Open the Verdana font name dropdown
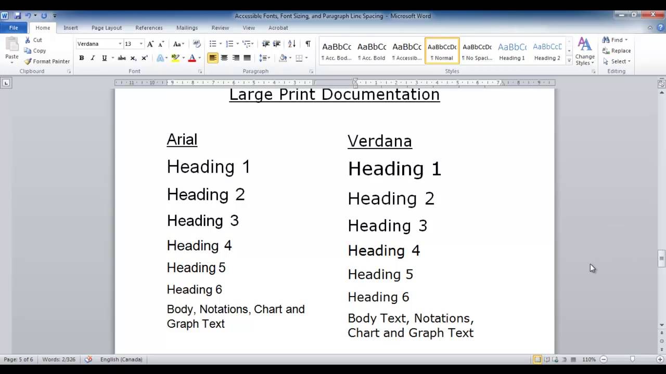The width and height of the screenshot is (666, 374). 120,44
